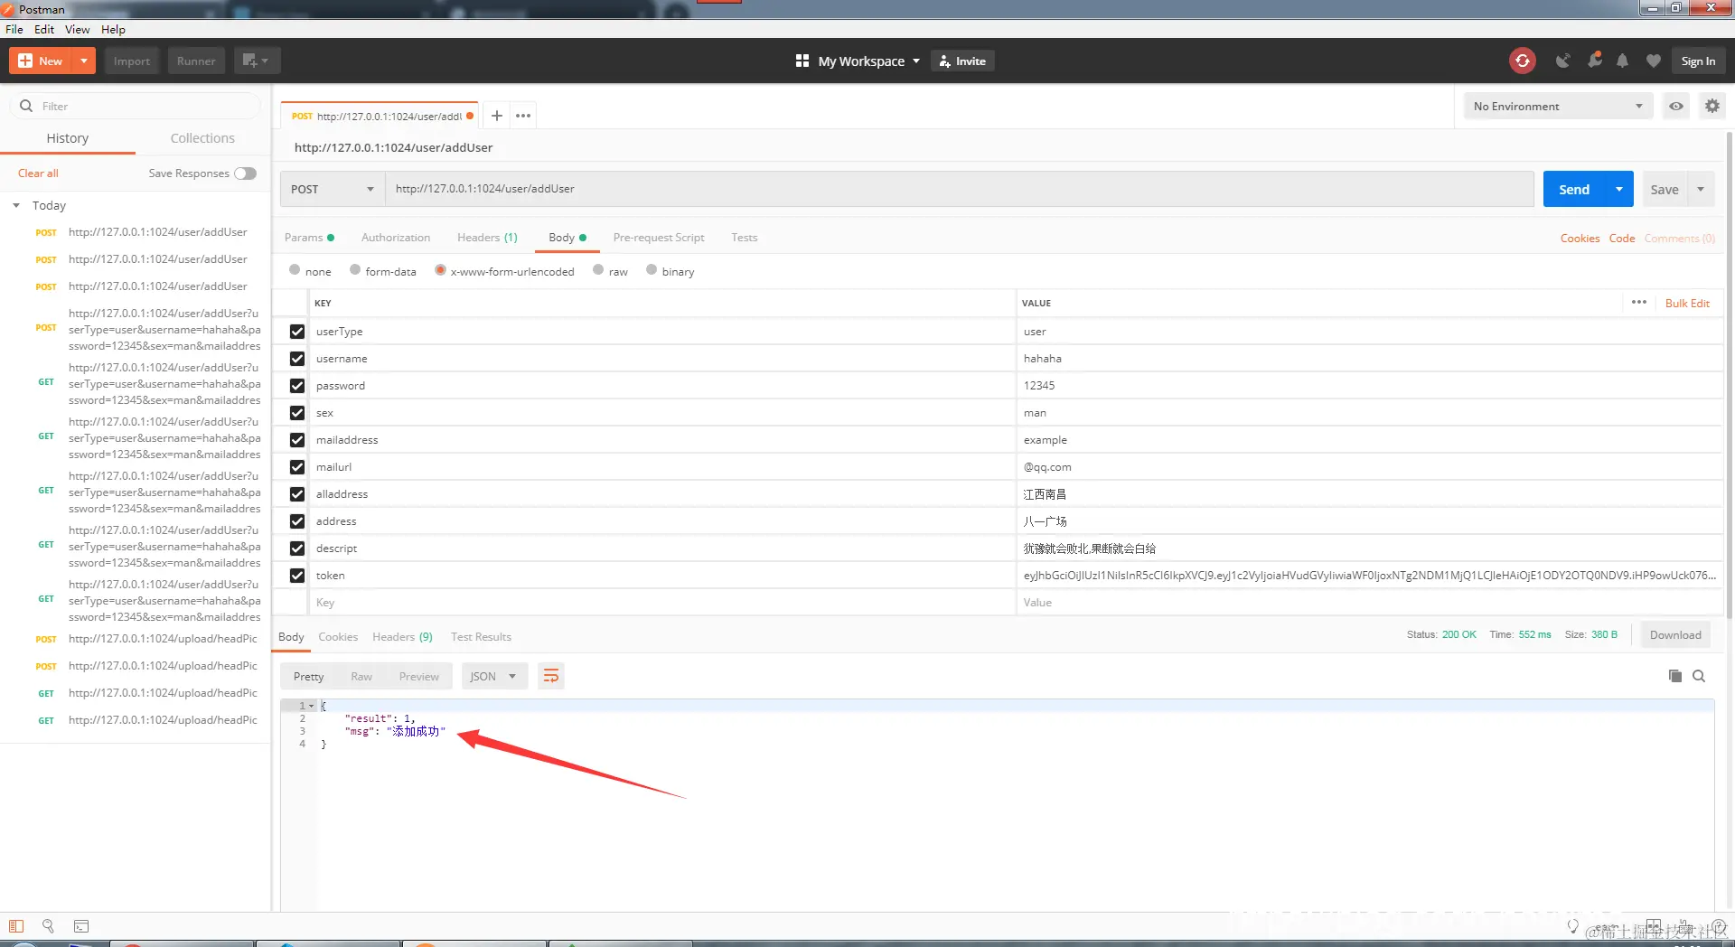Image resolution: width=1735 pixels, height=947 pixels.
Task: Select the binary body radio button
Action: pos(652,269)
